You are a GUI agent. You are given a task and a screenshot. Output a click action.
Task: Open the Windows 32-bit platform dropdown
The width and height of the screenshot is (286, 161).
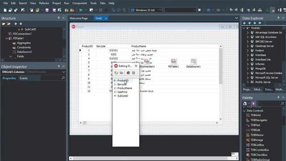click(x=160, y=10)
